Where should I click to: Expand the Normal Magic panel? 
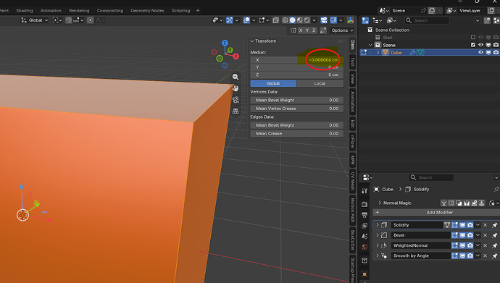[380, 203]
